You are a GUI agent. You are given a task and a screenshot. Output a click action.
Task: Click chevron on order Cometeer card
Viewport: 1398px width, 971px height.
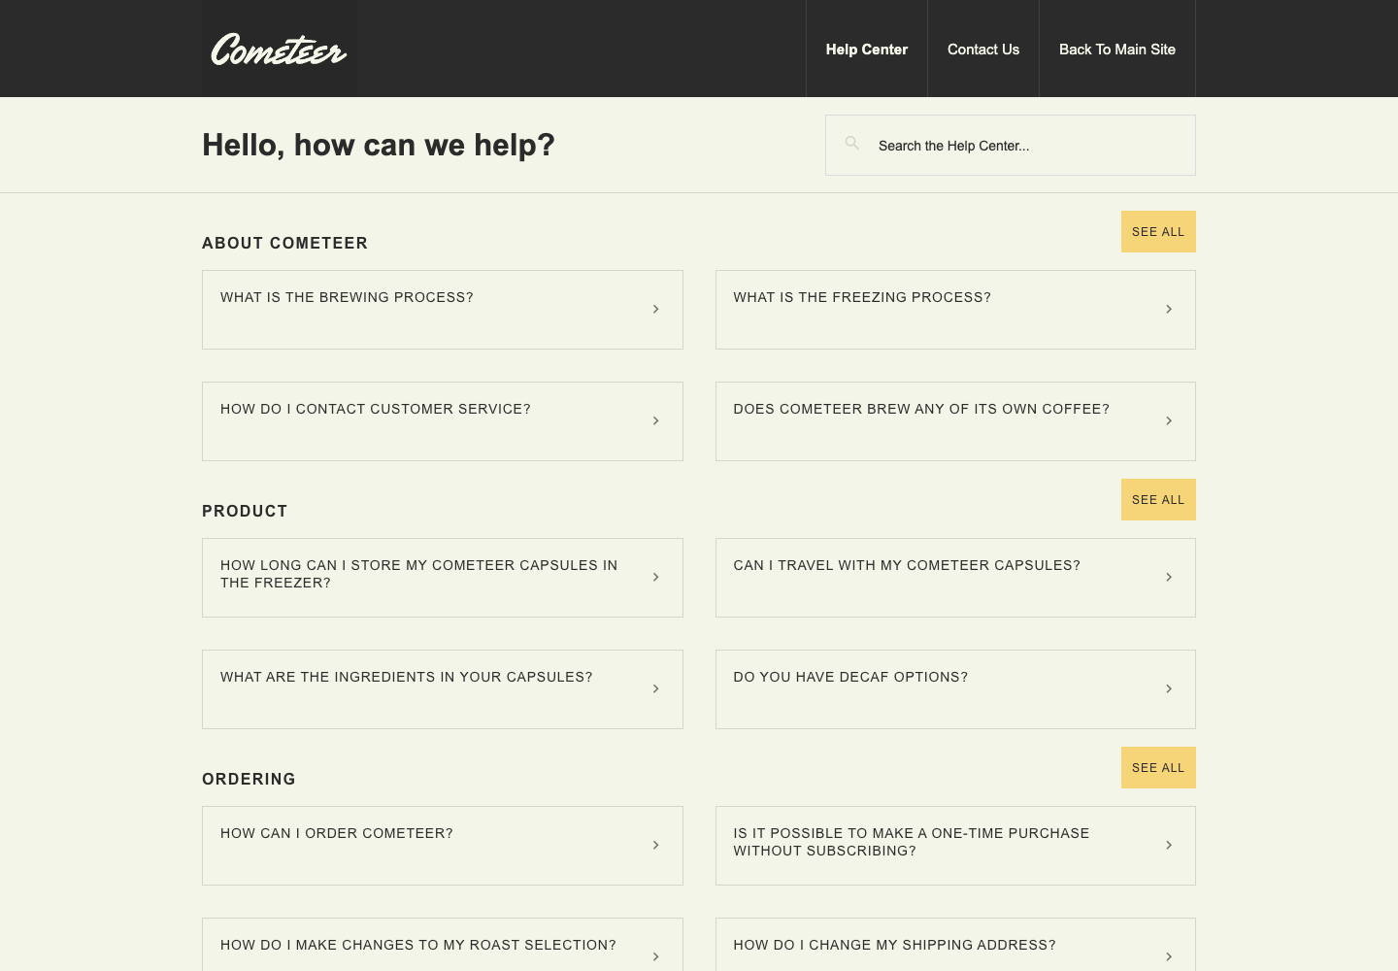click(x=656, y=845)
